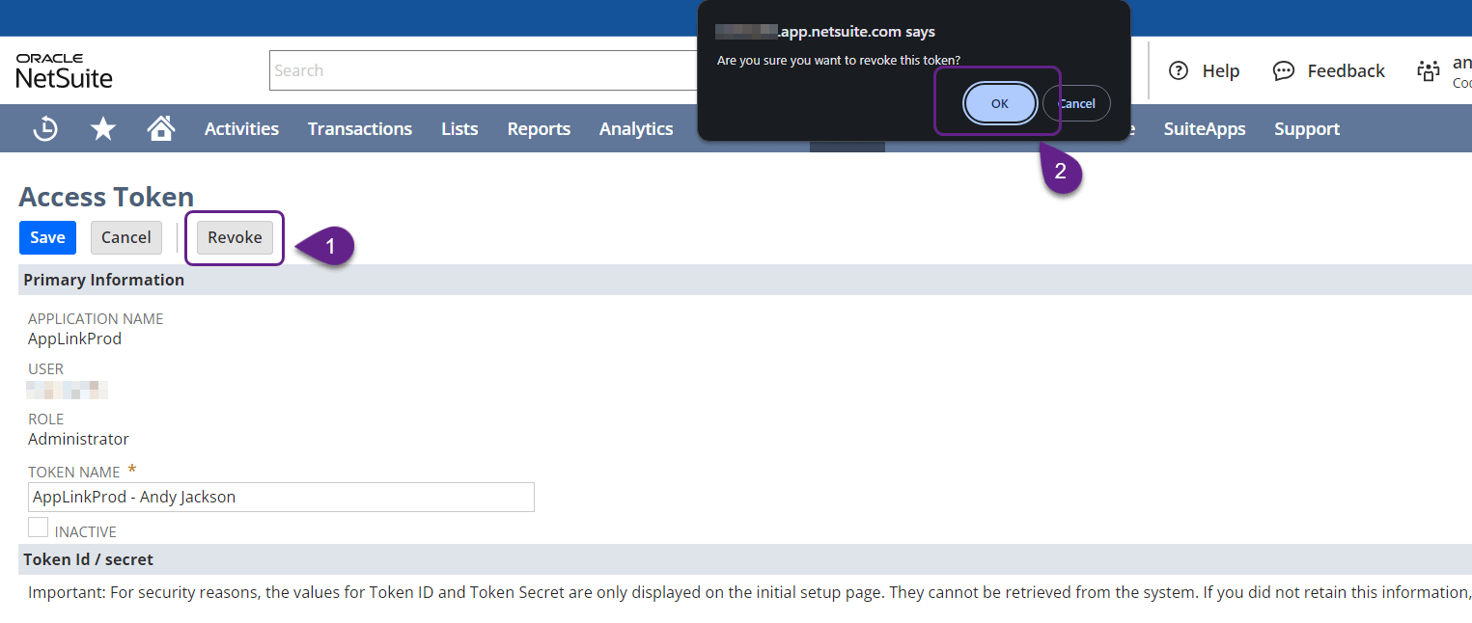
Task: Open the Reports menu
Action: point(539,128)
